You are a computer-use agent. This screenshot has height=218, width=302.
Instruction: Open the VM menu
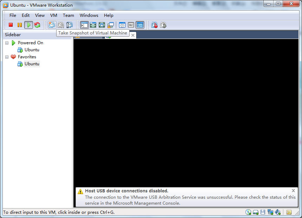coord(53,15)
